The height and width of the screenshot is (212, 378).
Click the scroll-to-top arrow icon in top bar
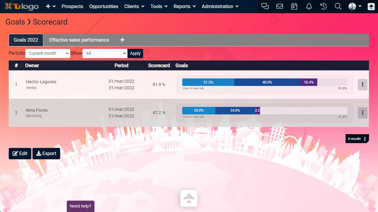point(371,6)
